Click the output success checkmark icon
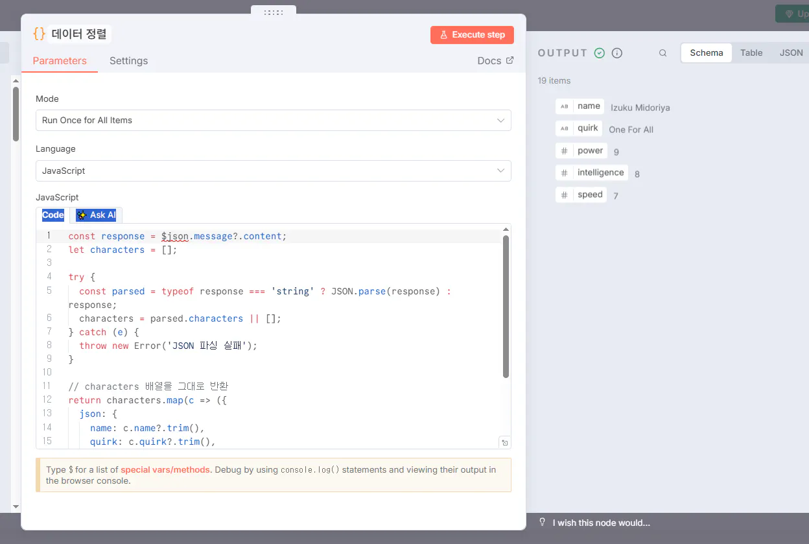This screenshot has height=544, width=809. 600,53
